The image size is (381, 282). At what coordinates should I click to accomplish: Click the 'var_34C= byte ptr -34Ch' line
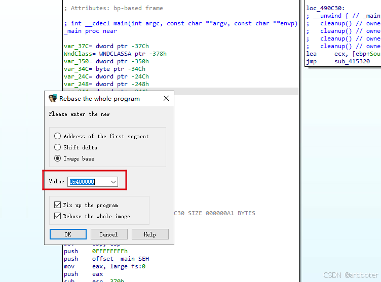(104, 69)
